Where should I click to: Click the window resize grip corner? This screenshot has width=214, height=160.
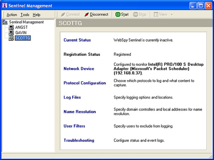point(210,156)
